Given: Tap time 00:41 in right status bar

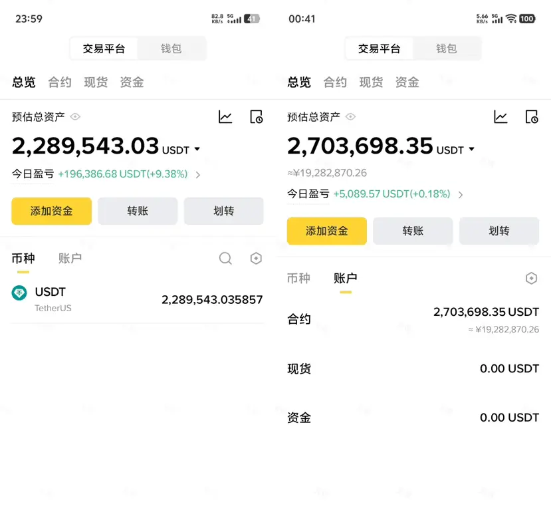Looking at the screenshot, I should click(x=302, y=19).
